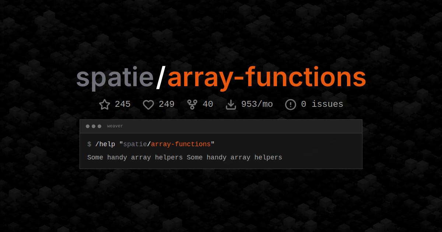Select the fork icon next to 40
This screenshot has width=442, height=232.
(x=192, y=104)
